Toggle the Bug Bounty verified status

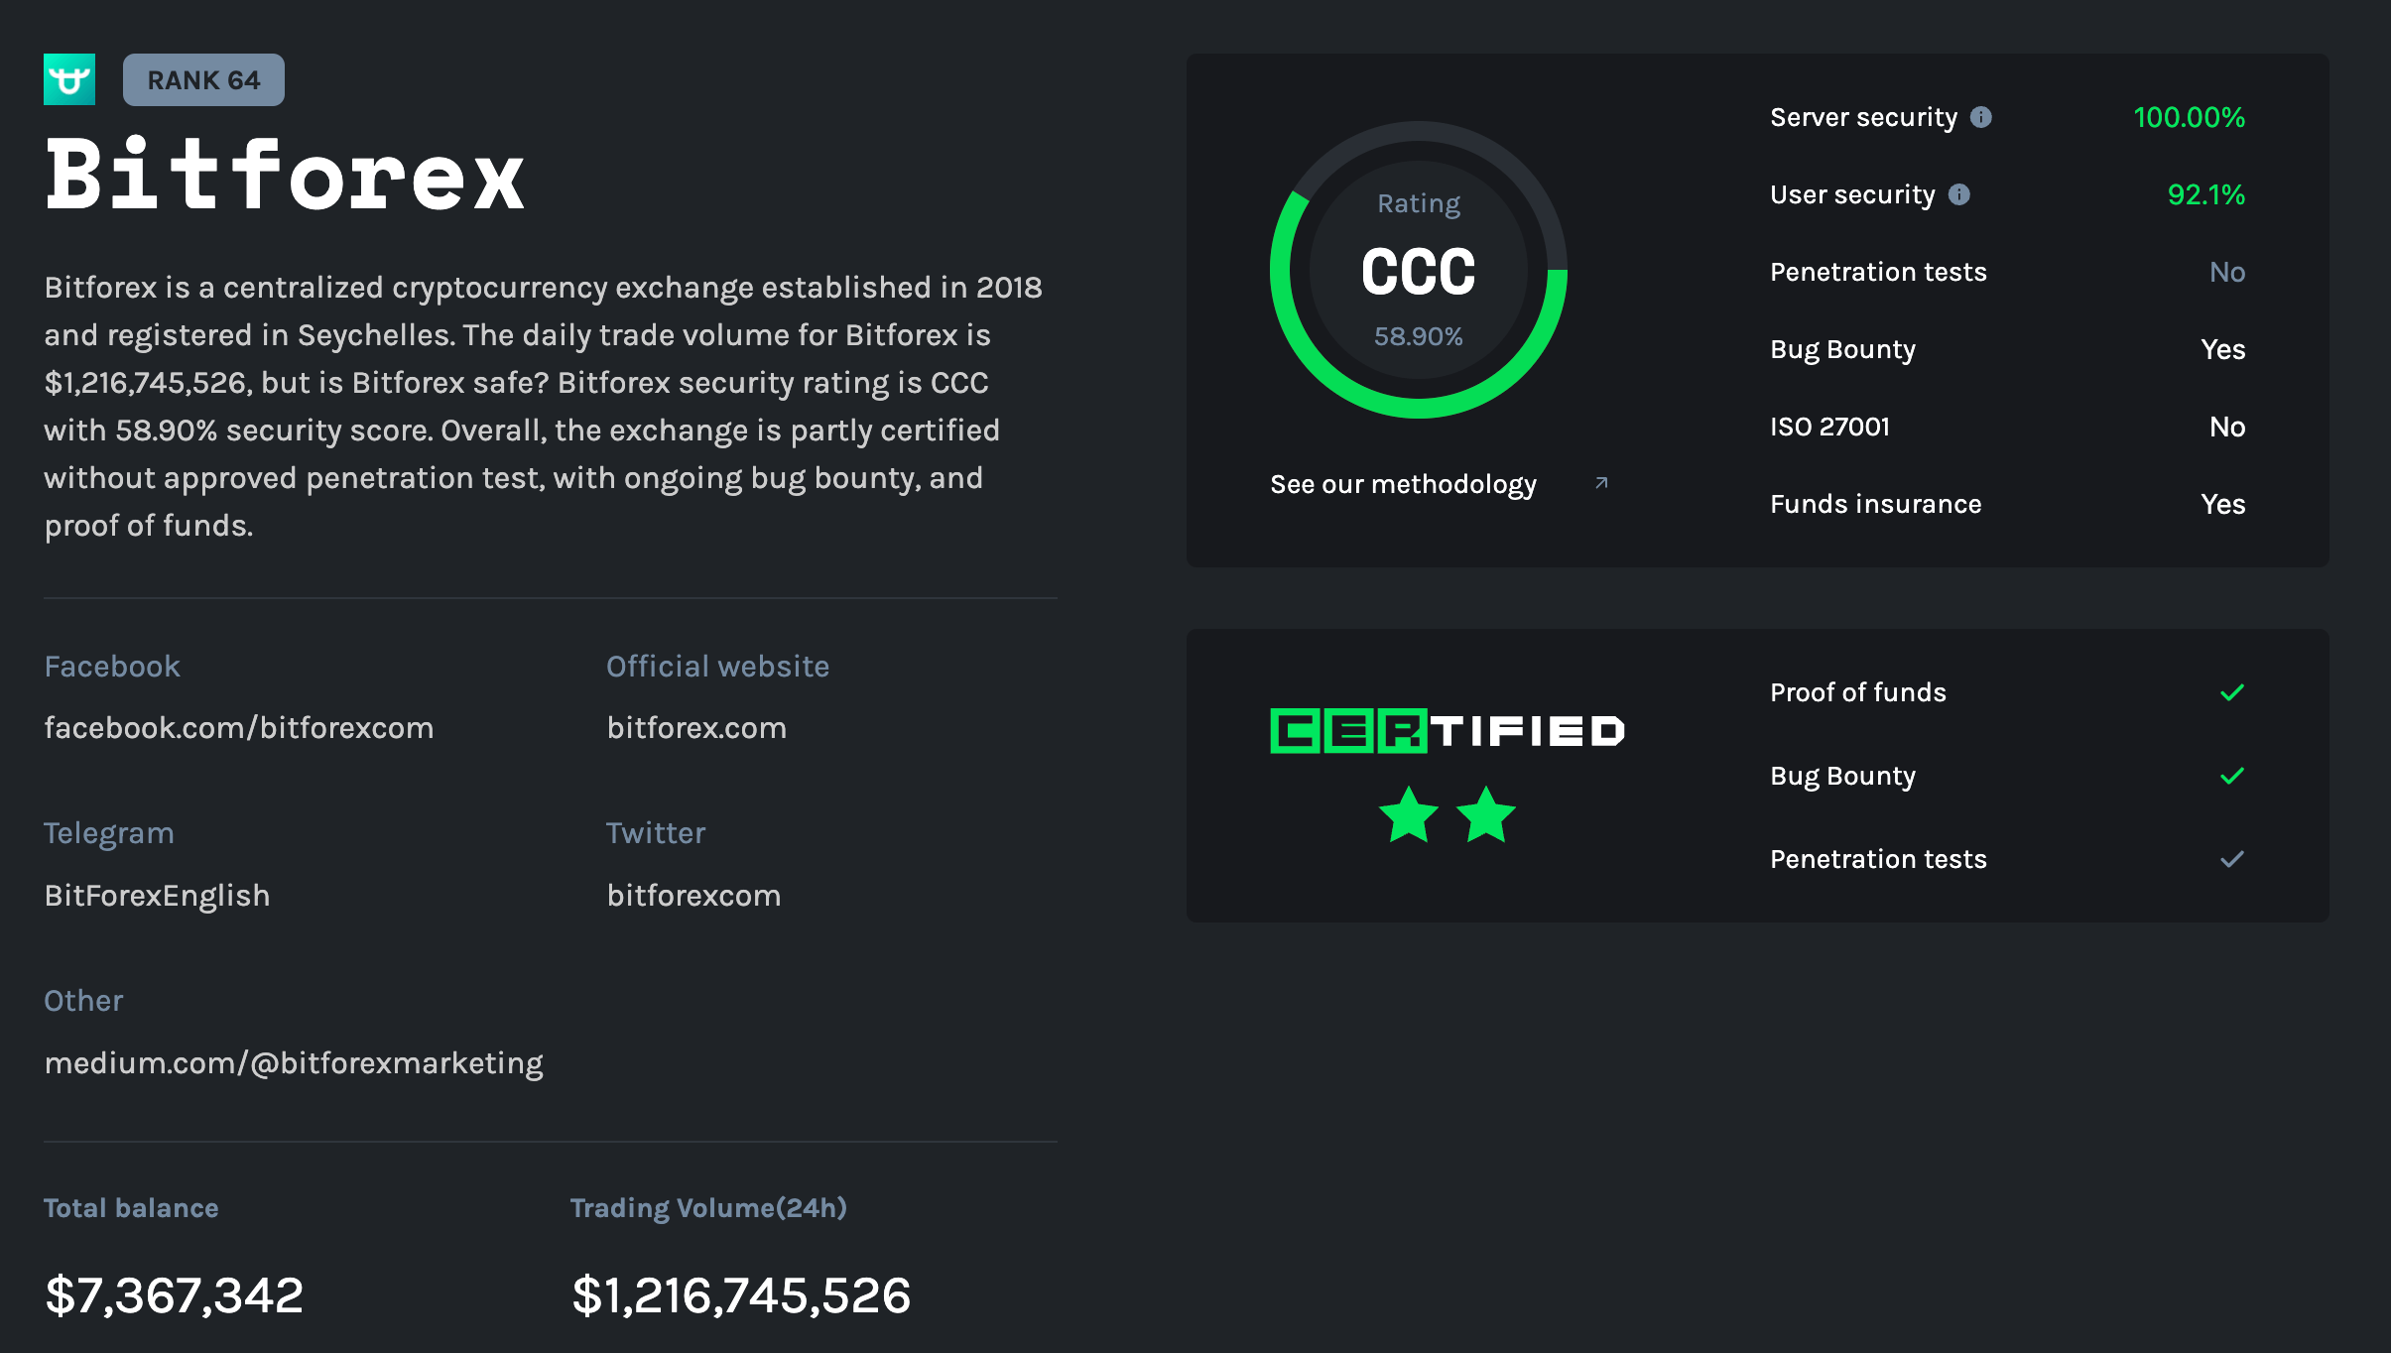coord(2228,775)
